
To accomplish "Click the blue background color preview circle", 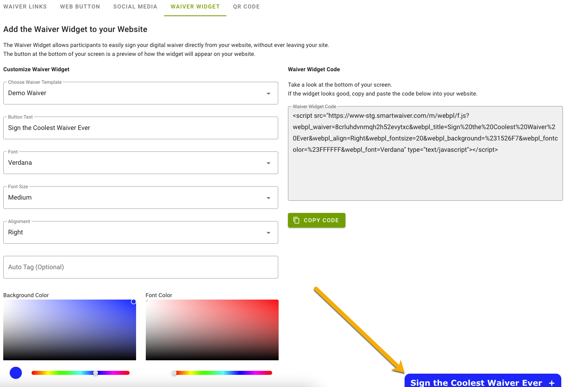I will coord(16,373).
